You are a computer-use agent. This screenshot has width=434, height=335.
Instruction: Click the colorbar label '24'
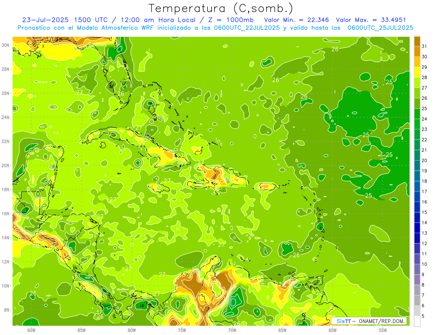424,119
